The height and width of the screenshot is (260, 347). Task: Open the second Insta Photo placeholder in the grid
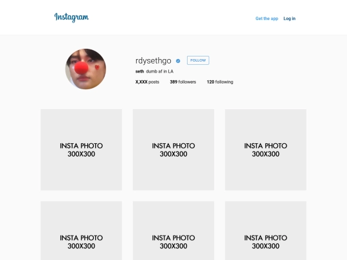(173, 150)
